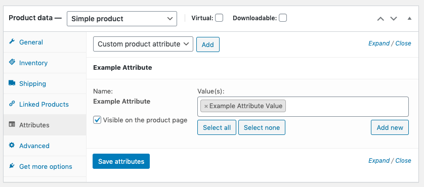Enable the Downloadable checkbox
This screenshot has height=187, width=424.
pos(283,18)
